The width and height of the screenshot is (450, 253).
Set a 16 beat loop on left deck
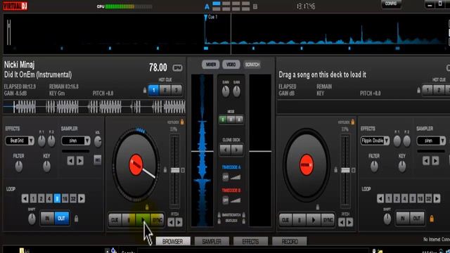coord(65,198)
